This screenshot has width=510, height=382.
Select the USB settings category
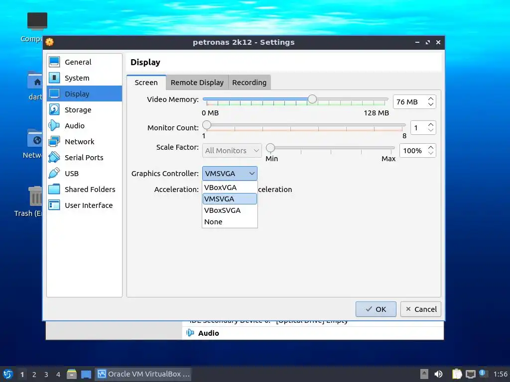tap(84, 173)
